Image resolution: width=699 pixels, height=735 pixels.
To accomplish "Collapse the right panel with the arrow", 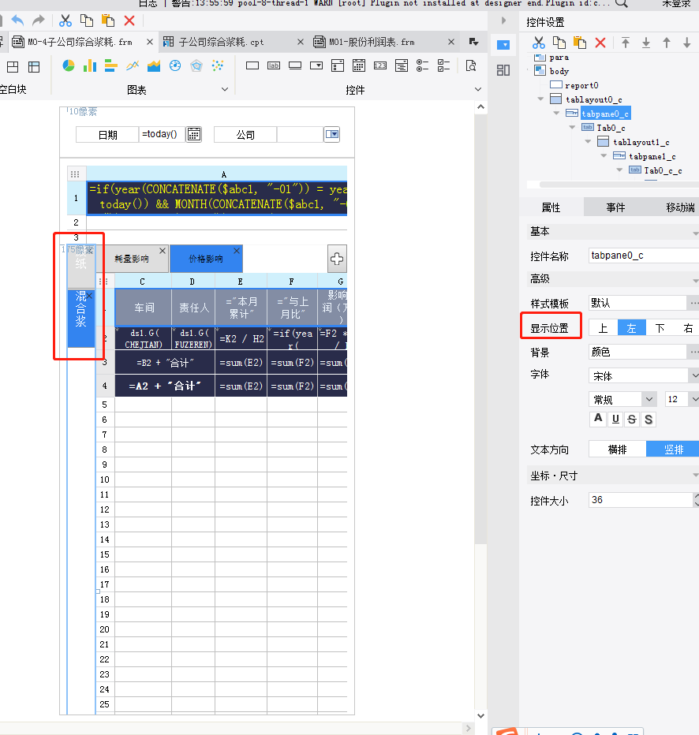I will (503, 21).
